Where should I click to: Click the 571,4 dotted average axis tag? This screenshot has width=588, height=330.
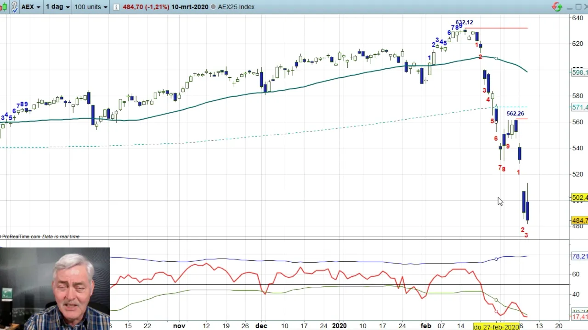580,107
